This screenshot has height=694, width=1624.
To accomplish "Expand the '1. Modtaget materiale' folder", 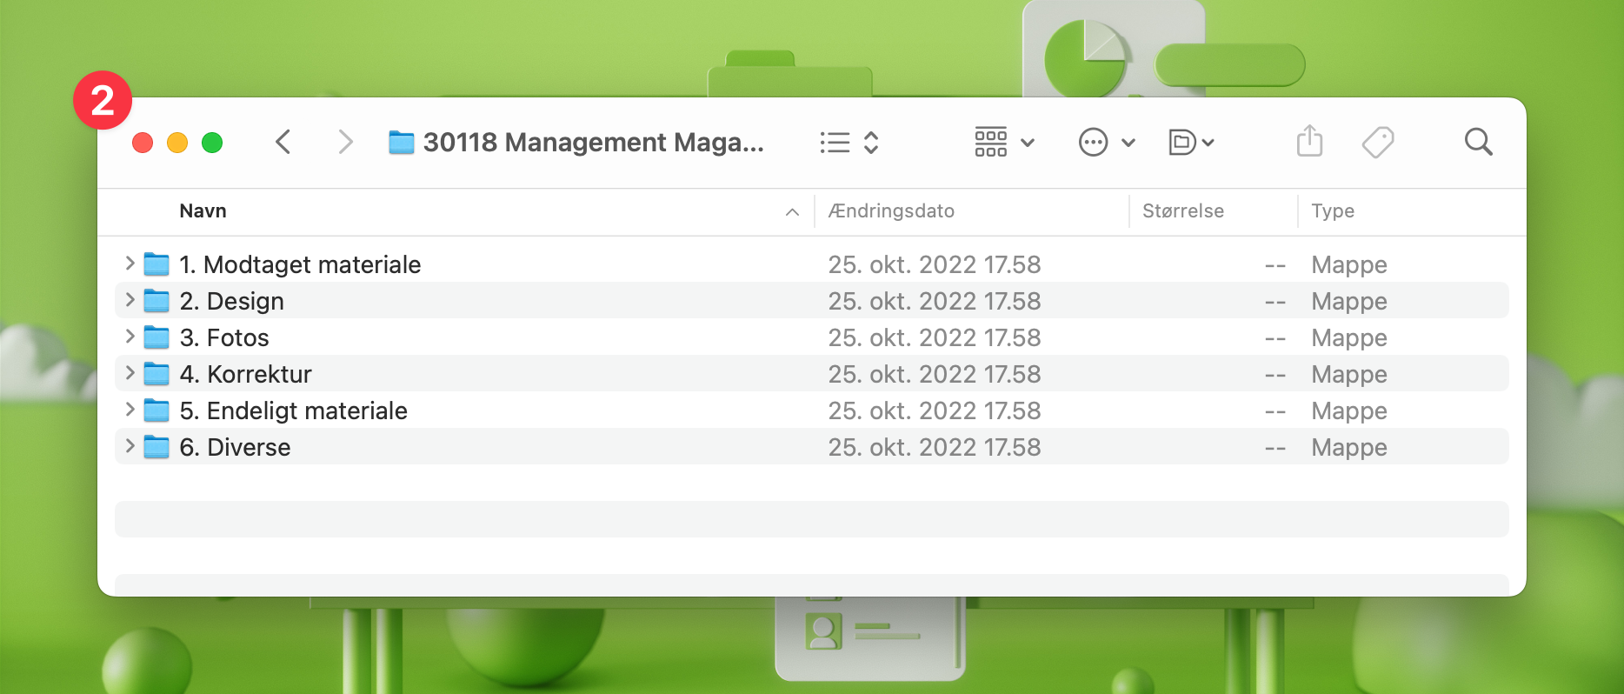I will [x=130, y=263].
